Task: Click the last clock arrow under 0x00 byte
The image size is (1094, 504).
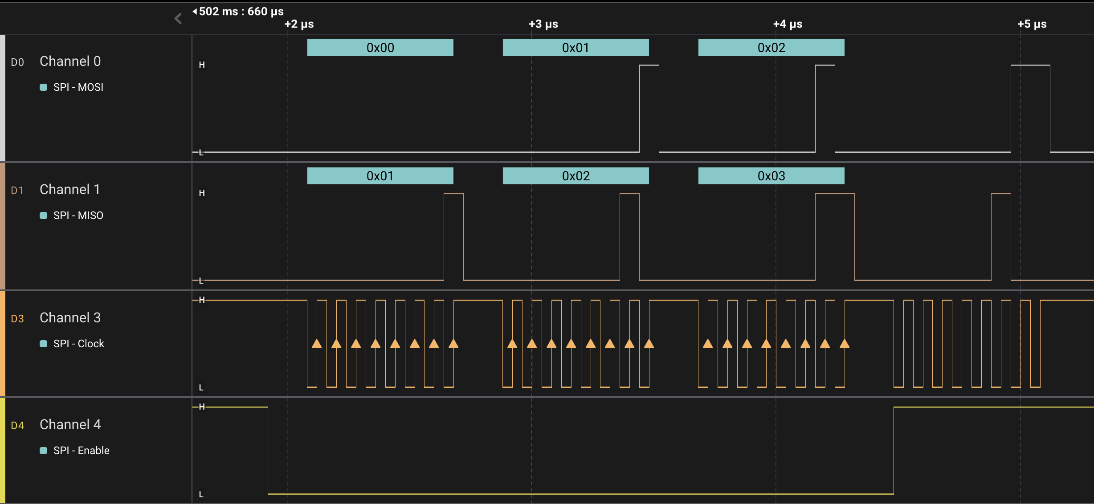Action: pos(453,344)
